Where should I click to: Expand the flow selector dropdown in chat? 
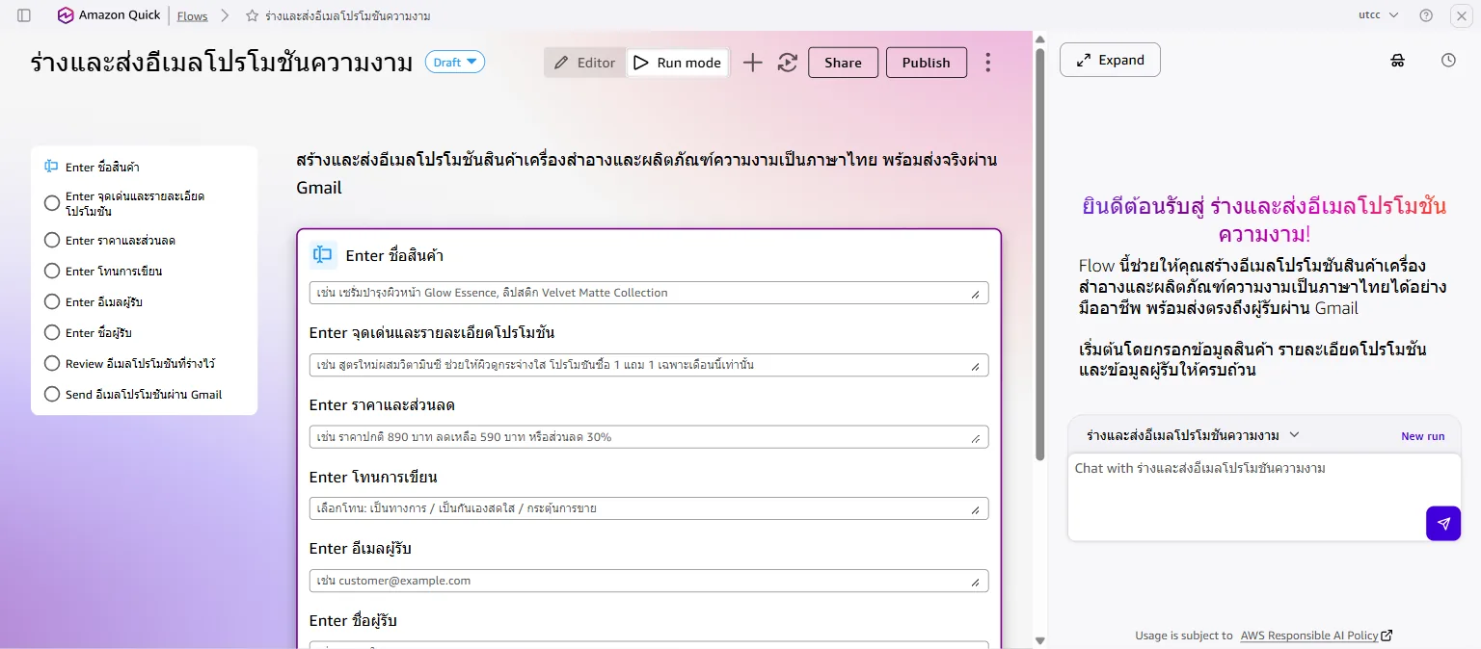1295,435
